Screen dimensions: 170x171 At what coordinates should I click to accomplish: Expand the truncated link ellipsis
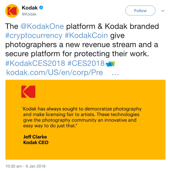[115, 72]
